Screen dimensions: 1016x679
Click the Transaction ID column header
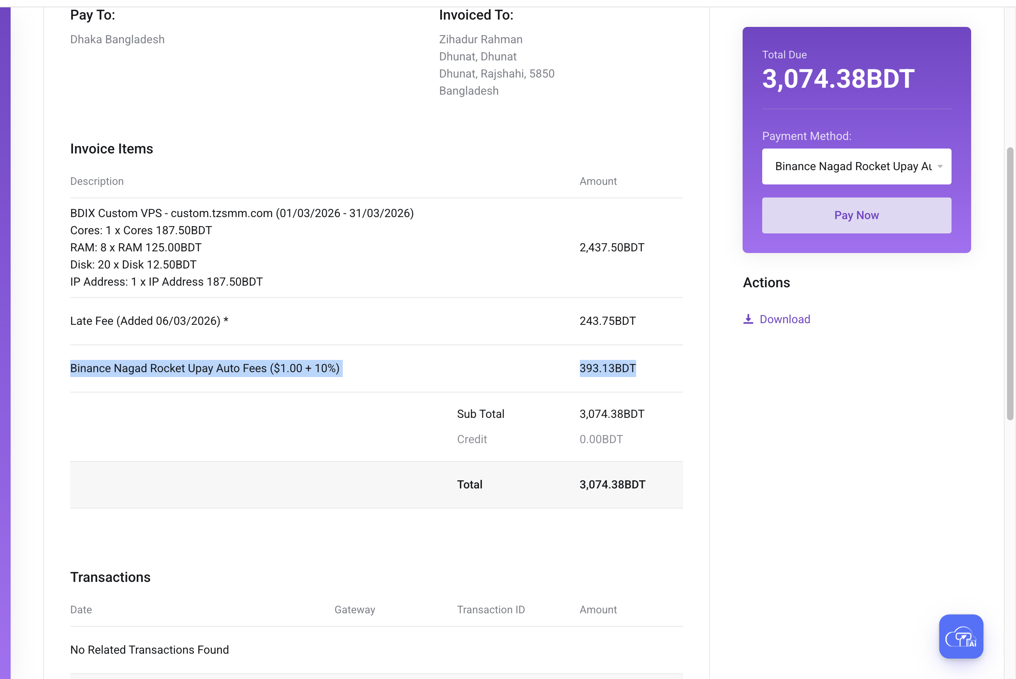(491, 609)
